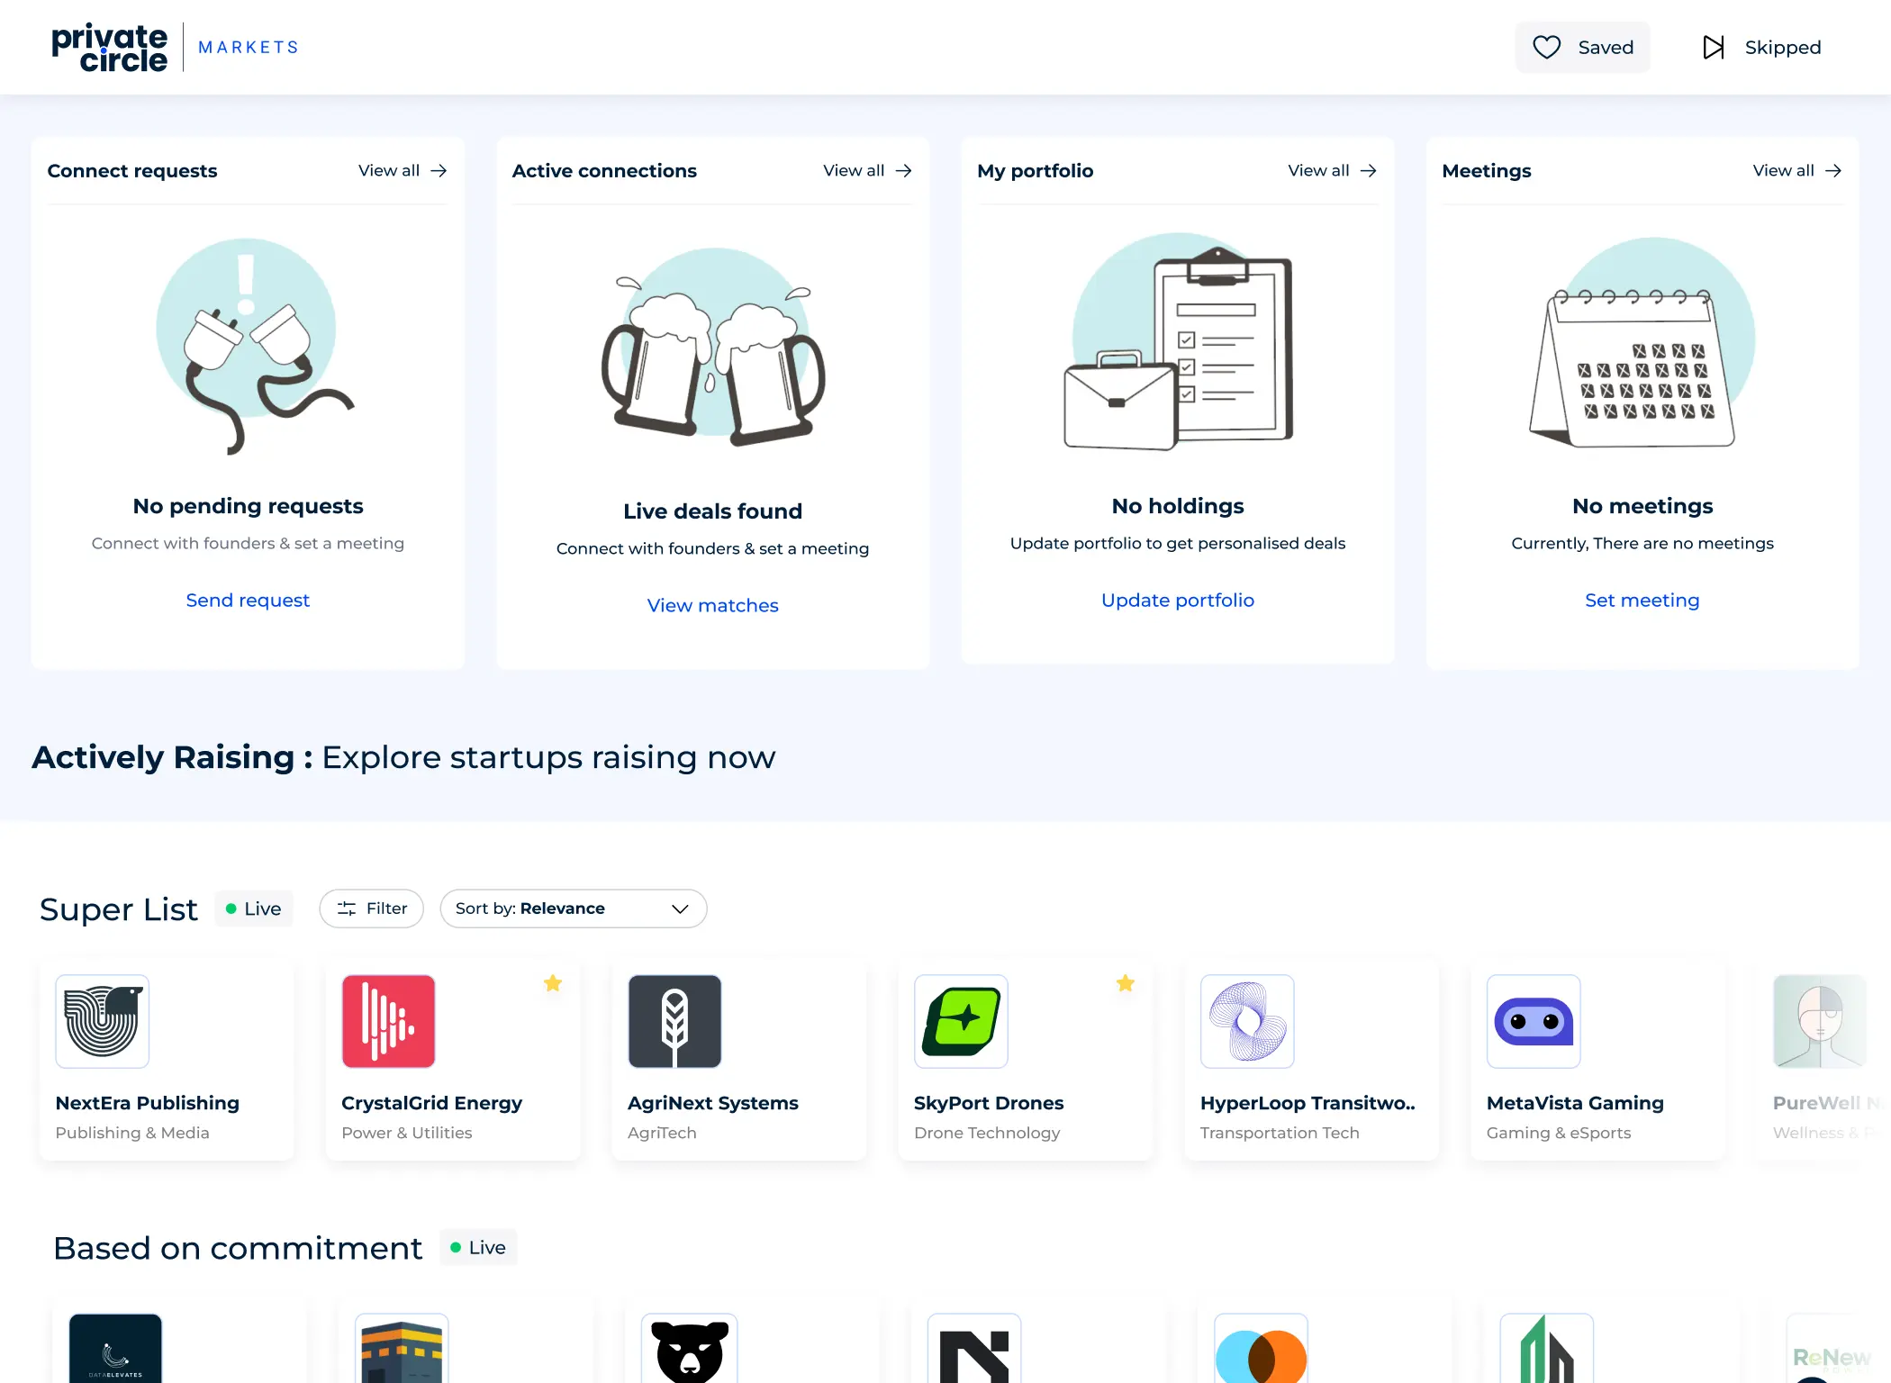Click the Sort by dropdown chevron
Image resolution: width=1891 pixels, height=1383 pixels.
click(681, 908)
